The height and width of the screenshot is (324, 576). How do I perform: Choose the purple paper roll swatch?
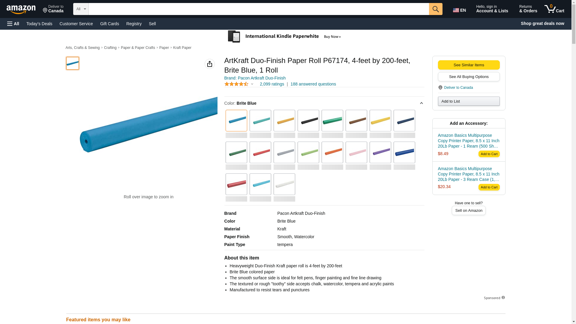380,152
